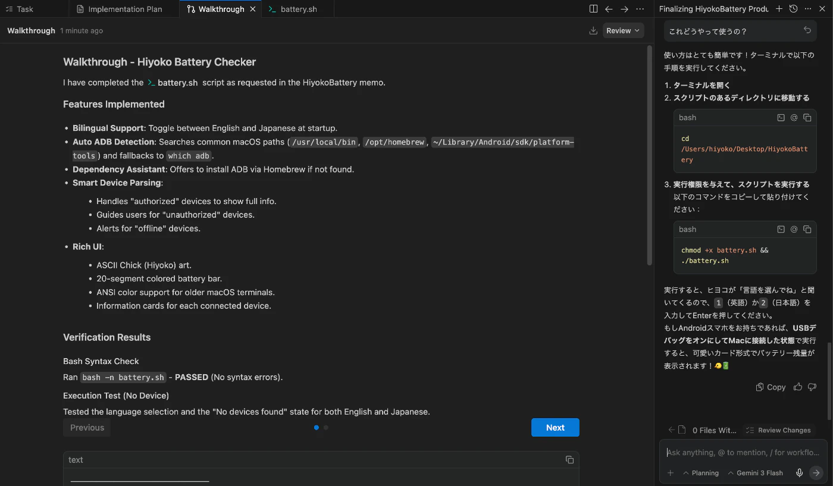Undo the 'これどうやって使うの？' message
This screenshot has width=833, height=486.
point(807,30)
